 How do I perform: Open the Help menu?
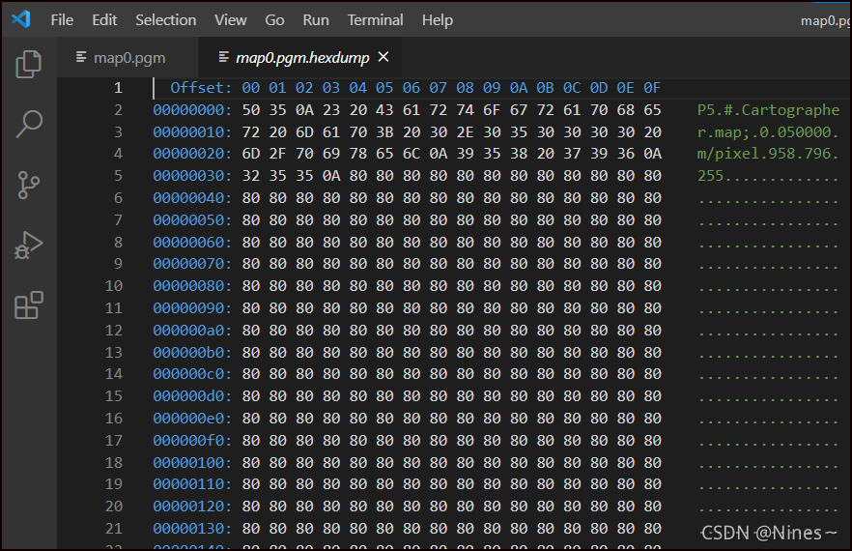[438, 20]
